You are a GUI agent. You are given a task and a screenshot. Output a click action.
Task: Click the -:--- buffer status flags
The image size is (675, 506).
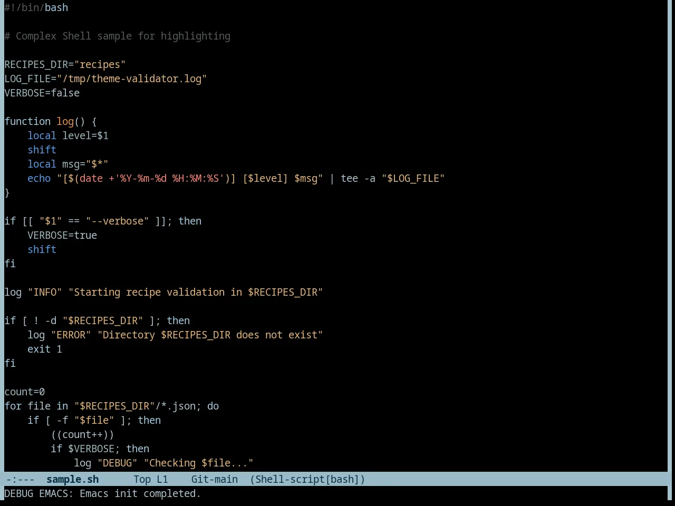(20, 479)
